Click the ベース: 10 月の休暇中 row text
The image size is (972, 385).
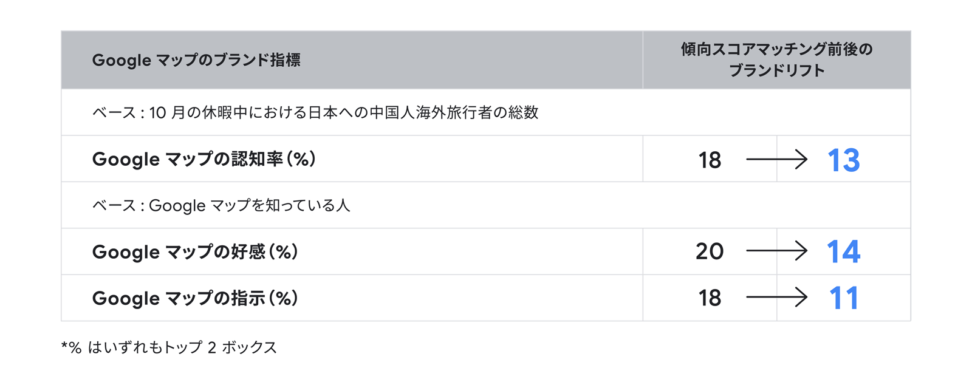point(315,113)
